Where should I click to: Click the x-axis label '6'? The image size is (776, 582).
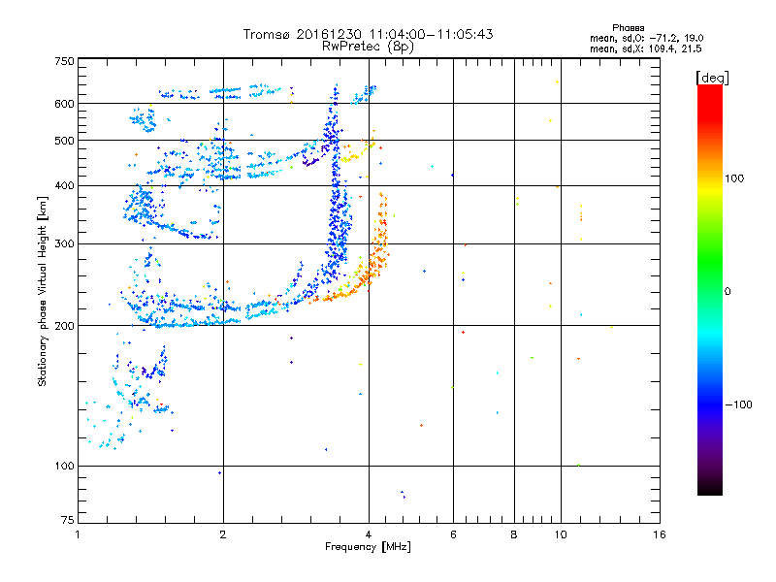point(453,534)
